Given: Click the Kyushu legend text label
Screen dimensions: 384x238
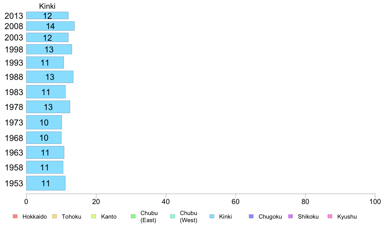Looking at the screenshot, I should pyautogui.click(x=347, y=217).
